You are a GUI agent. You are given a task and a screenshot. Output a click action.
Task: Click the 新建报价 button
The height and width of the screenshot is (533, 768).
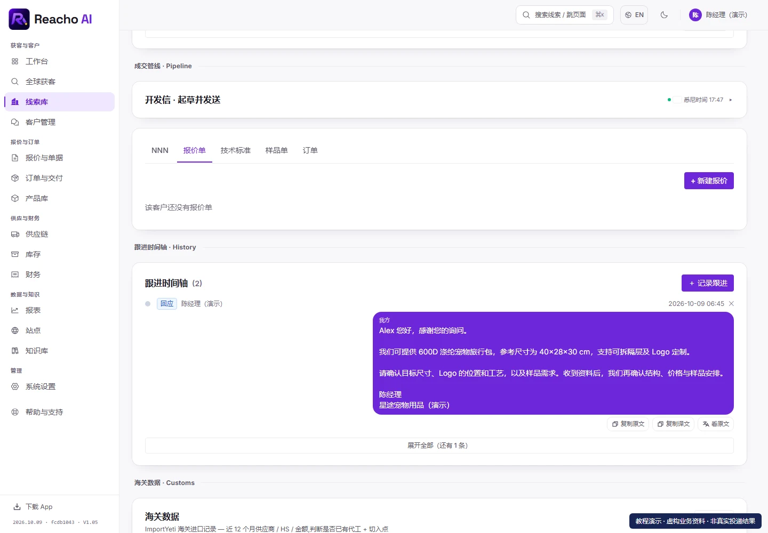(x=709, y=181)
